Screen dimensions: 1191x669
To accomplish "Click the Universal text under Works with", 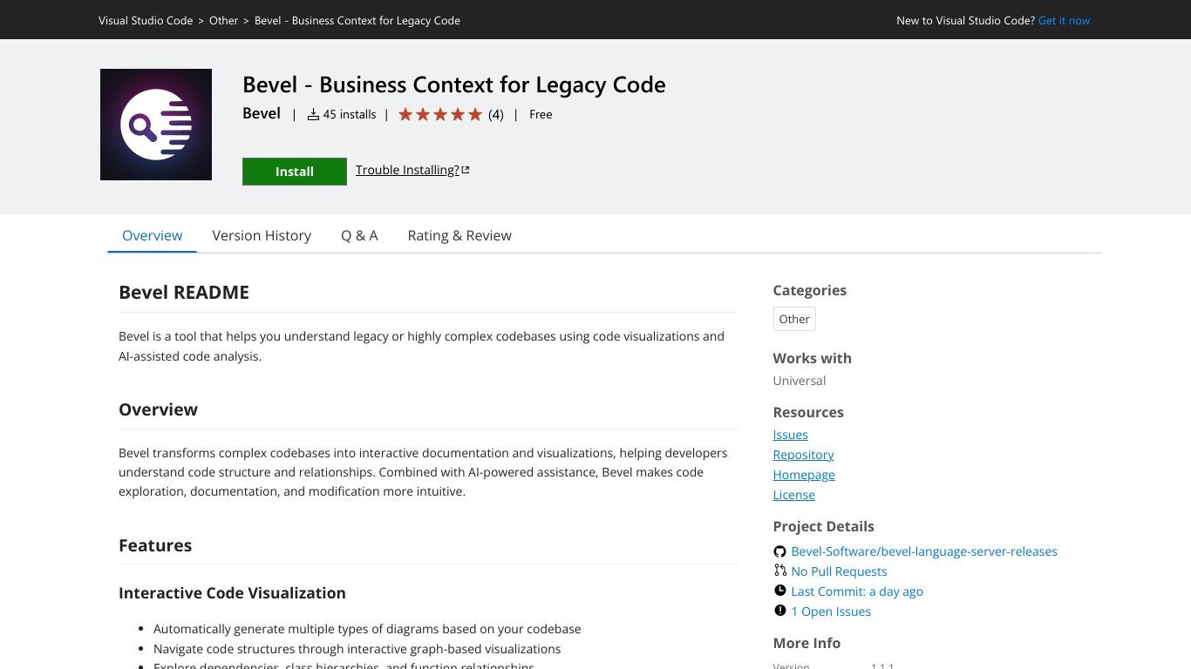I will (x=799, y=381).
